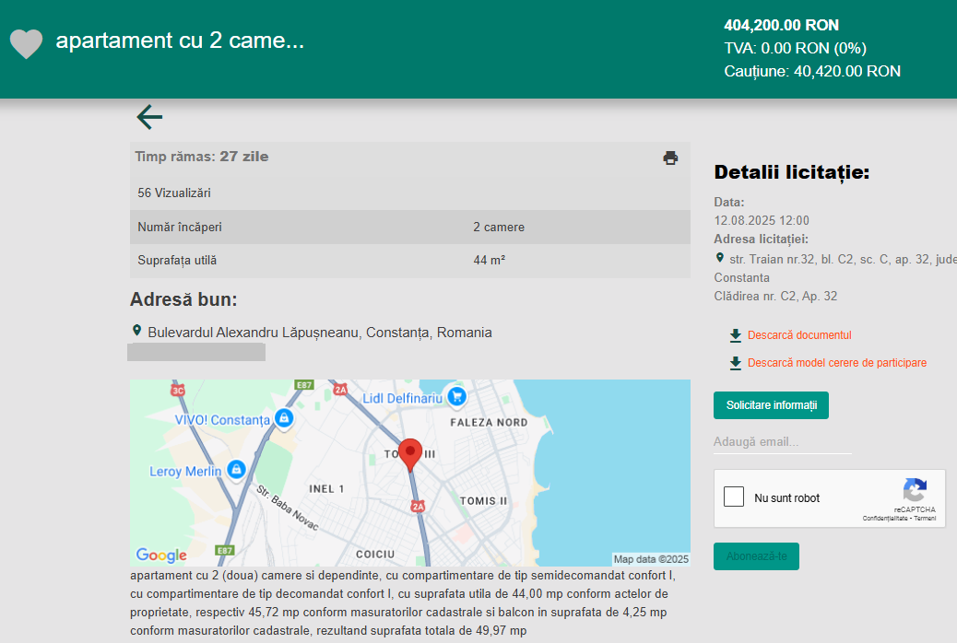Open Descarcă model cerere de participare link
Viewport: 957px width, 643px height.
(x=837, y=362)
